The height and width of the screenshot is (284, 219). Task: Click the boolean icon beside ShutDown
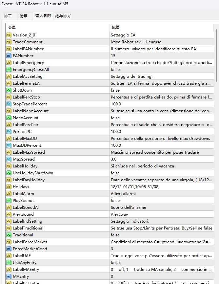(x=9, y=90)
